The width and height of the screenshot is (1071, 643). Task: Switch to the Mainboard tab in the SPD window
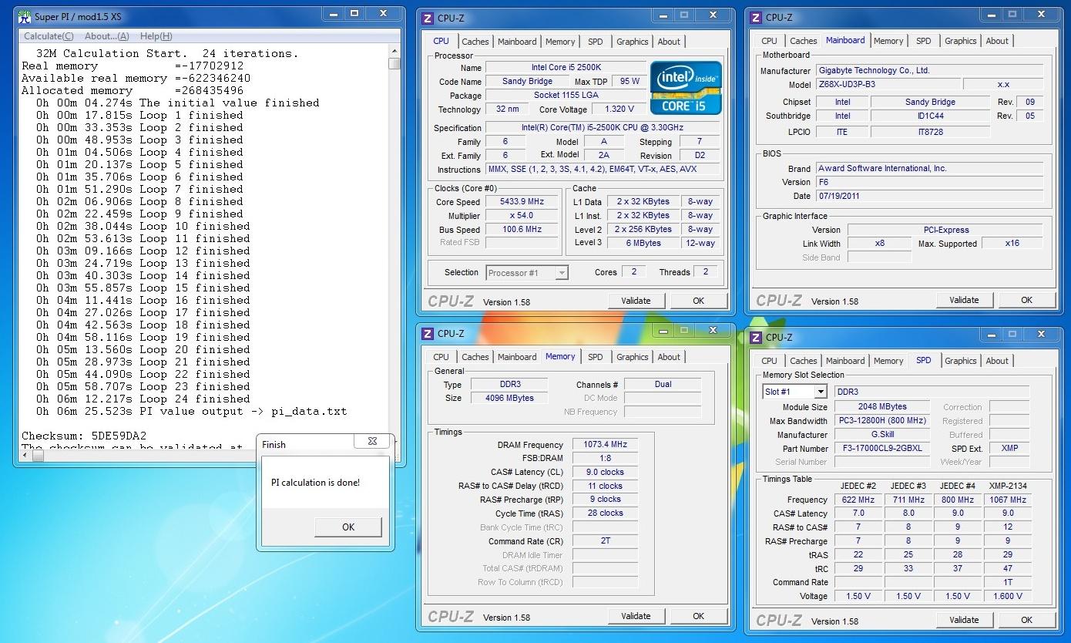[845, 361]
